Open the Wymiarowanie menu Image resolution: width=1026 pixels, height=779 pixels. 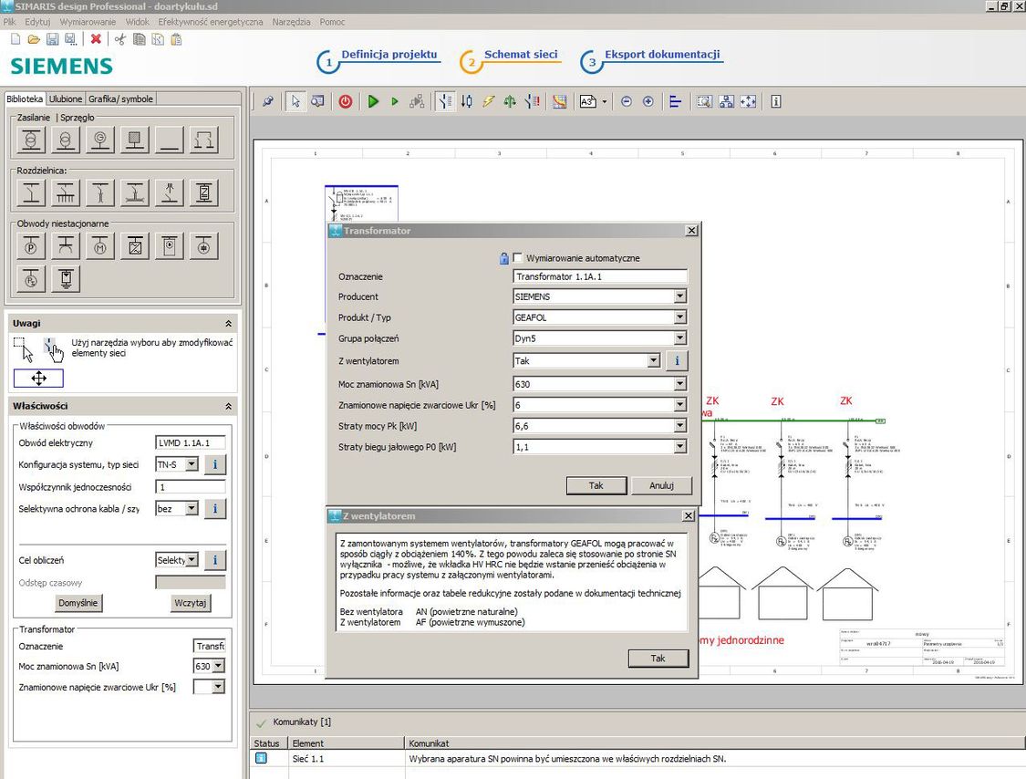88,22
